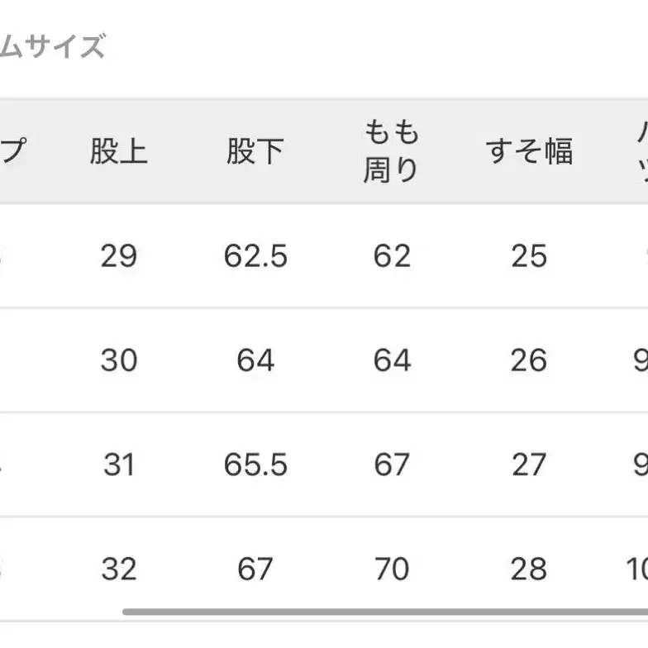Select the 股上 value 29

[118, 256]
